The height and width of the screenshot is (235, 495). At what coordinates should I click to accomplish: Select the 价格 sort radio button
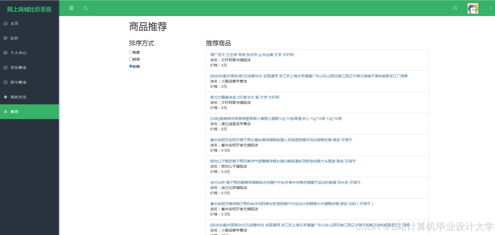[131, 66]
